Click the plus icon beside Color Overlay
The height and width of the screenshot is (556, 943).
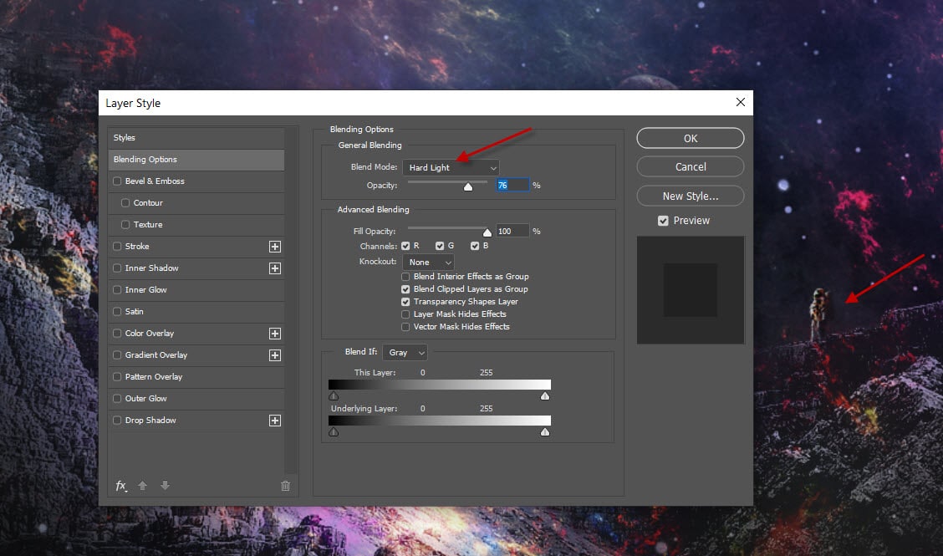pos(274,334)
